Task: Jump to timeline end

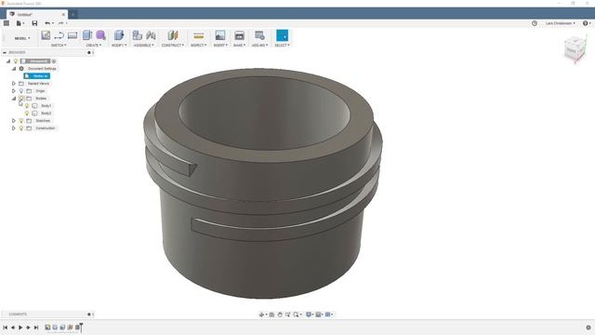Action: tap(36, 327)
